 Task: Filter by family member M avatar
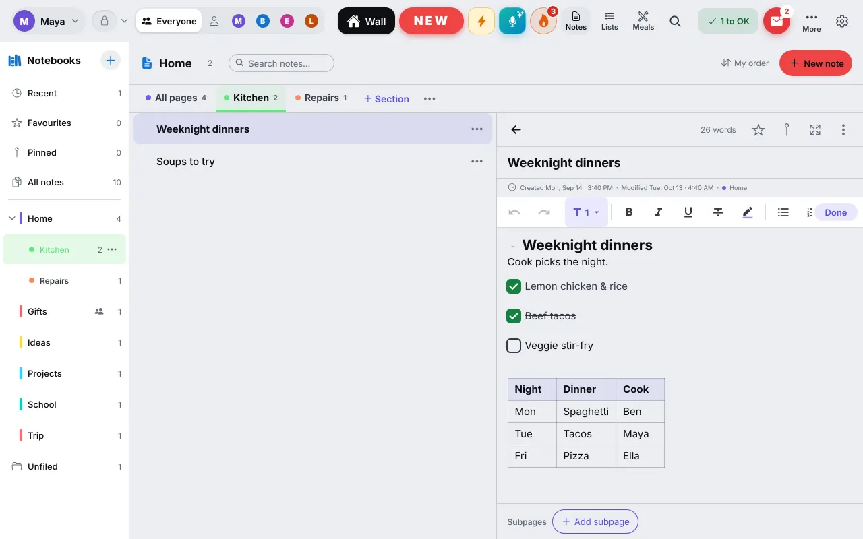(238, 21)
